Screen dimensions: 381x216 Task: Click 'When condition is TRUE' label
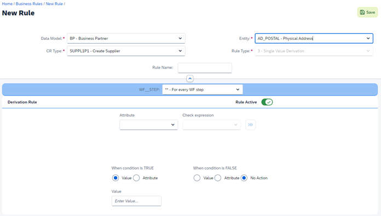coord(132,168)
